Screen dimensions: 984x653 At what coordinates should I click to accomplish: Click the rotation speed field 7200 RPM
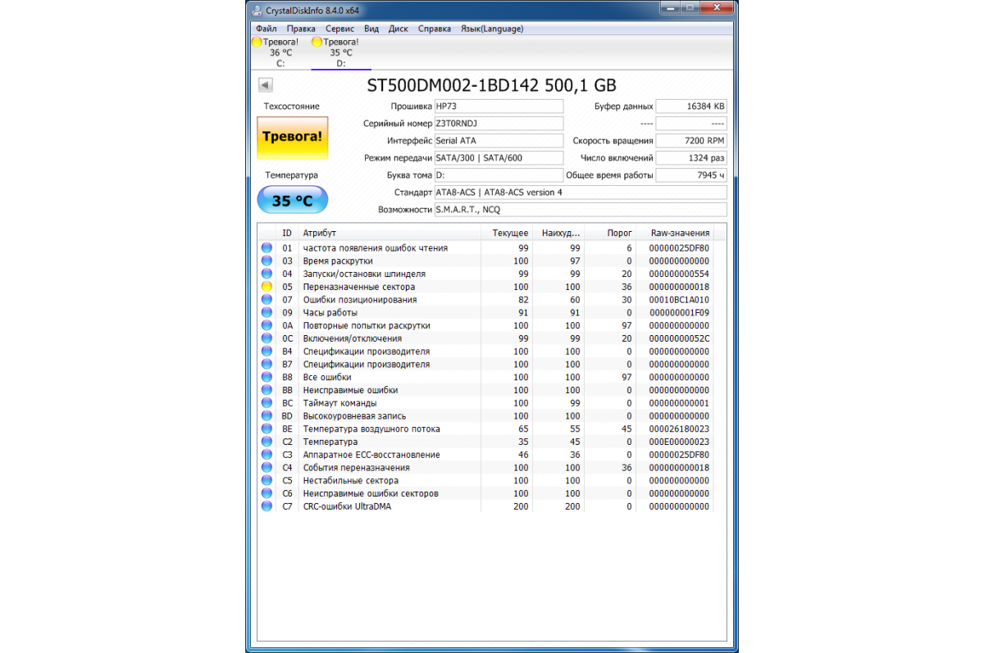point(691,141)
